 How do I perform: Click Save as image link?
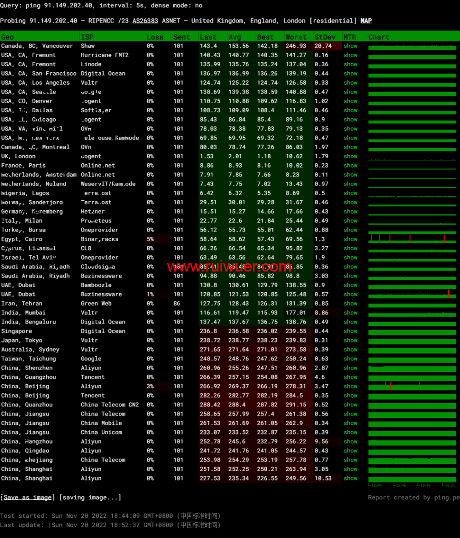27,498
